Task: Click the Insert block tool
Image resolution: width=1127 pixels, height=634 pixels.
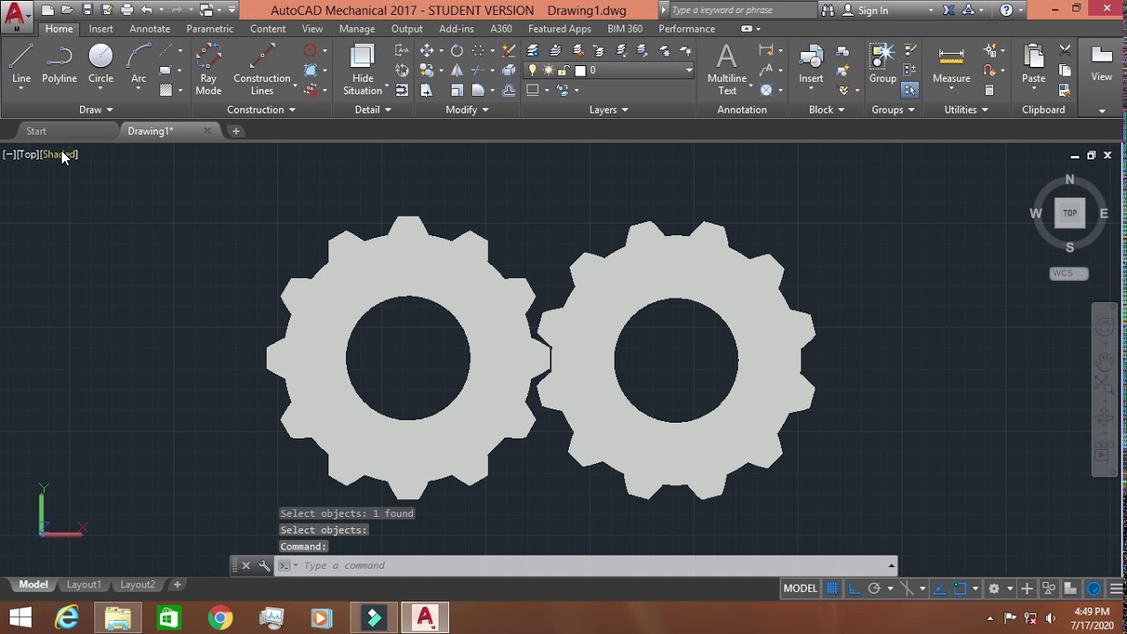Action: [811, 66]
